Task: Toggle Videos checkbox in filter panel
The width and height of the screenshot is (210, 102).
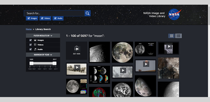Action: pyautogui.click(x=31, y=45)
